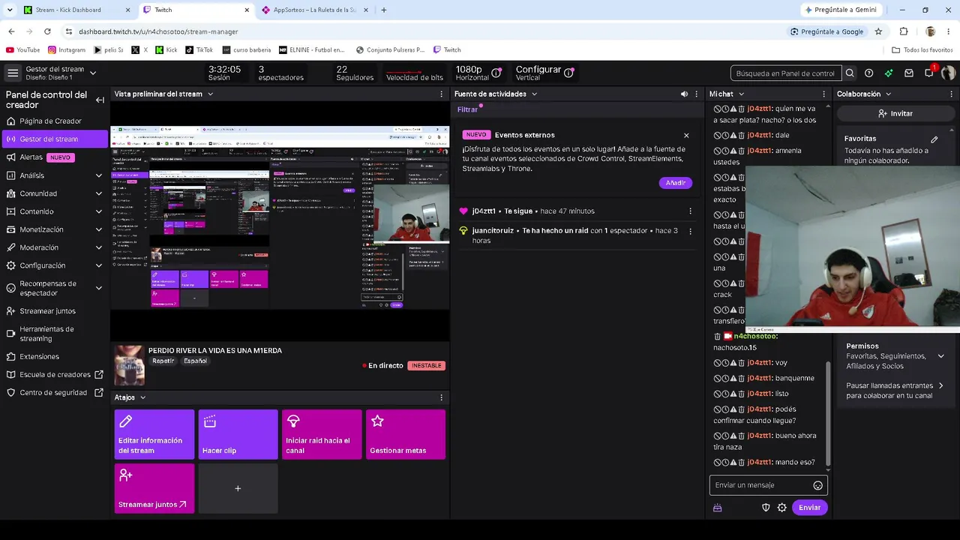Close the Eventos externos notice
Image resolution: width=960 pixels, height=540 pixels.
[686, 136]
